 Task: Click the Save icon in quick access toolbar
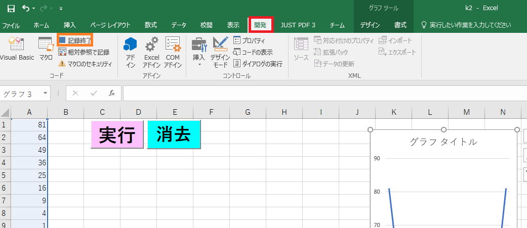pos(11,9)
